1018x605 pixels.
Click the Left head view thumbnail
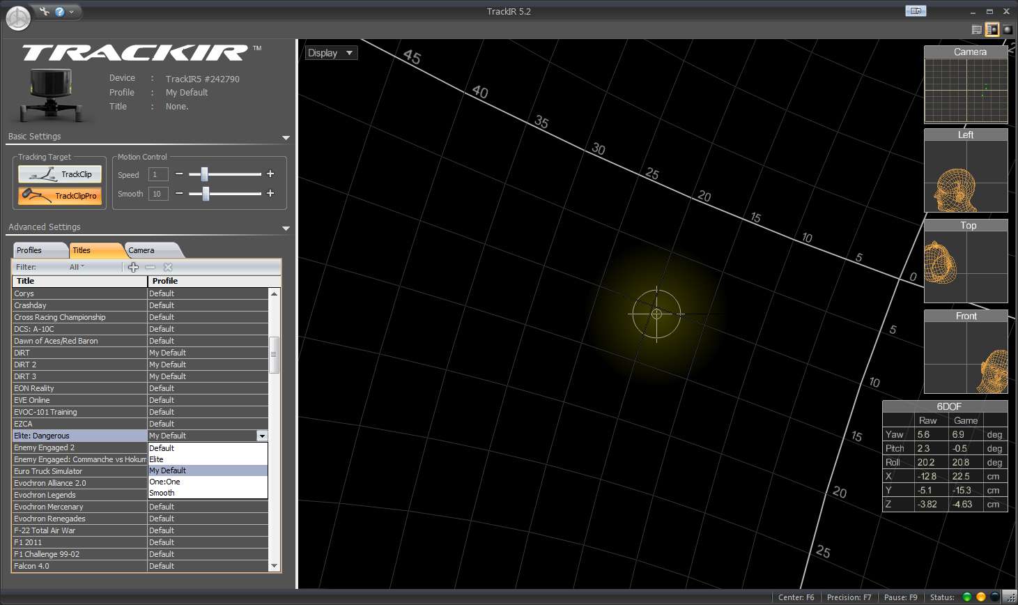pyautogui.click(x=966, y=170)
